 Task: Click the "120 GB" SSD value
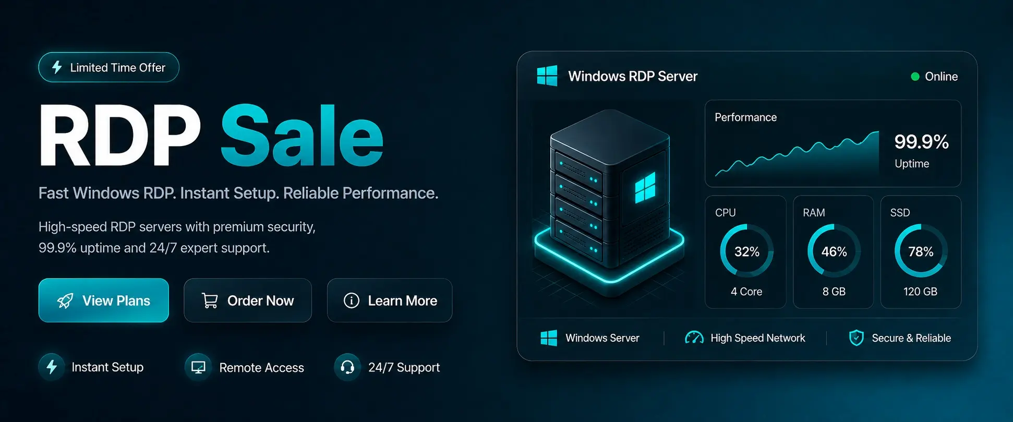point(920,292)
